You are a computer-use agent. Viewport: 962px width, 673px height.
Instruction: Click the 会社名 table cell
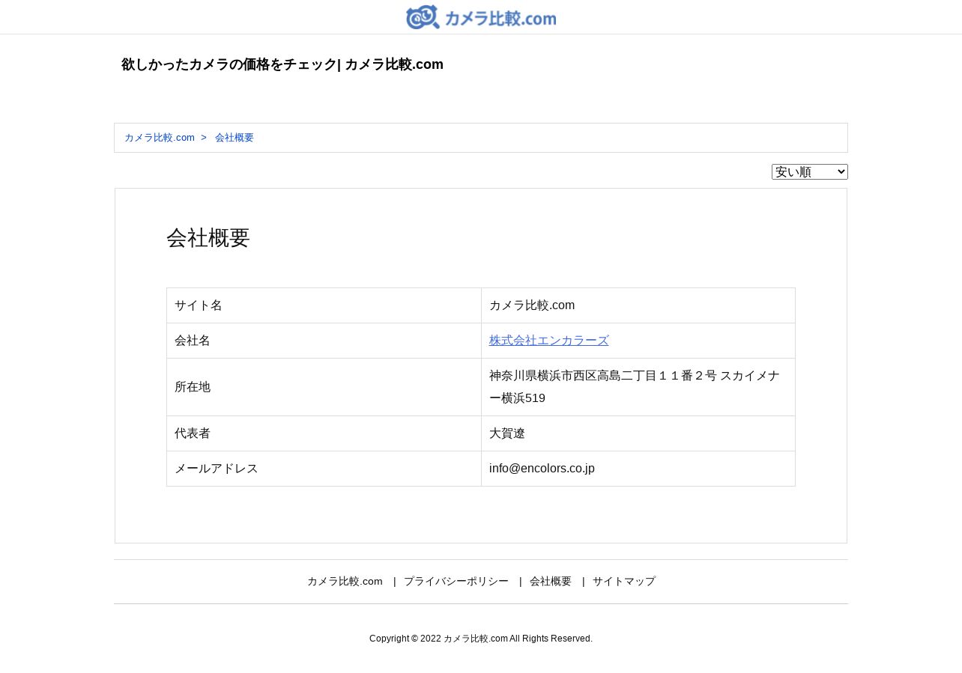point(324,341)
